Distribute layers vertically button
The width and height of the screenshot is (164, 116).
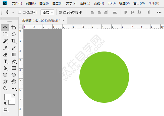(115, 12)
